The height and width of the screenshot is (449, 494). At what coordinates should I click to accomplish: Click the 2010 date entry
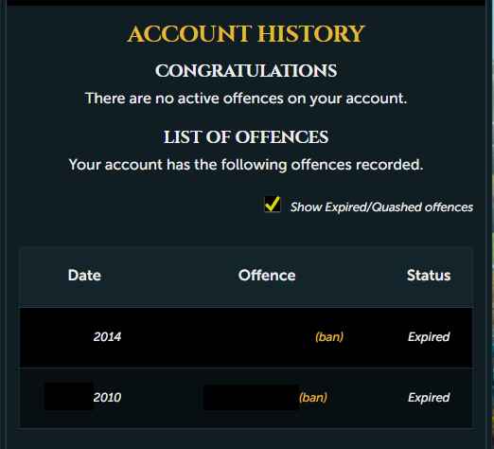pos(107,397)
